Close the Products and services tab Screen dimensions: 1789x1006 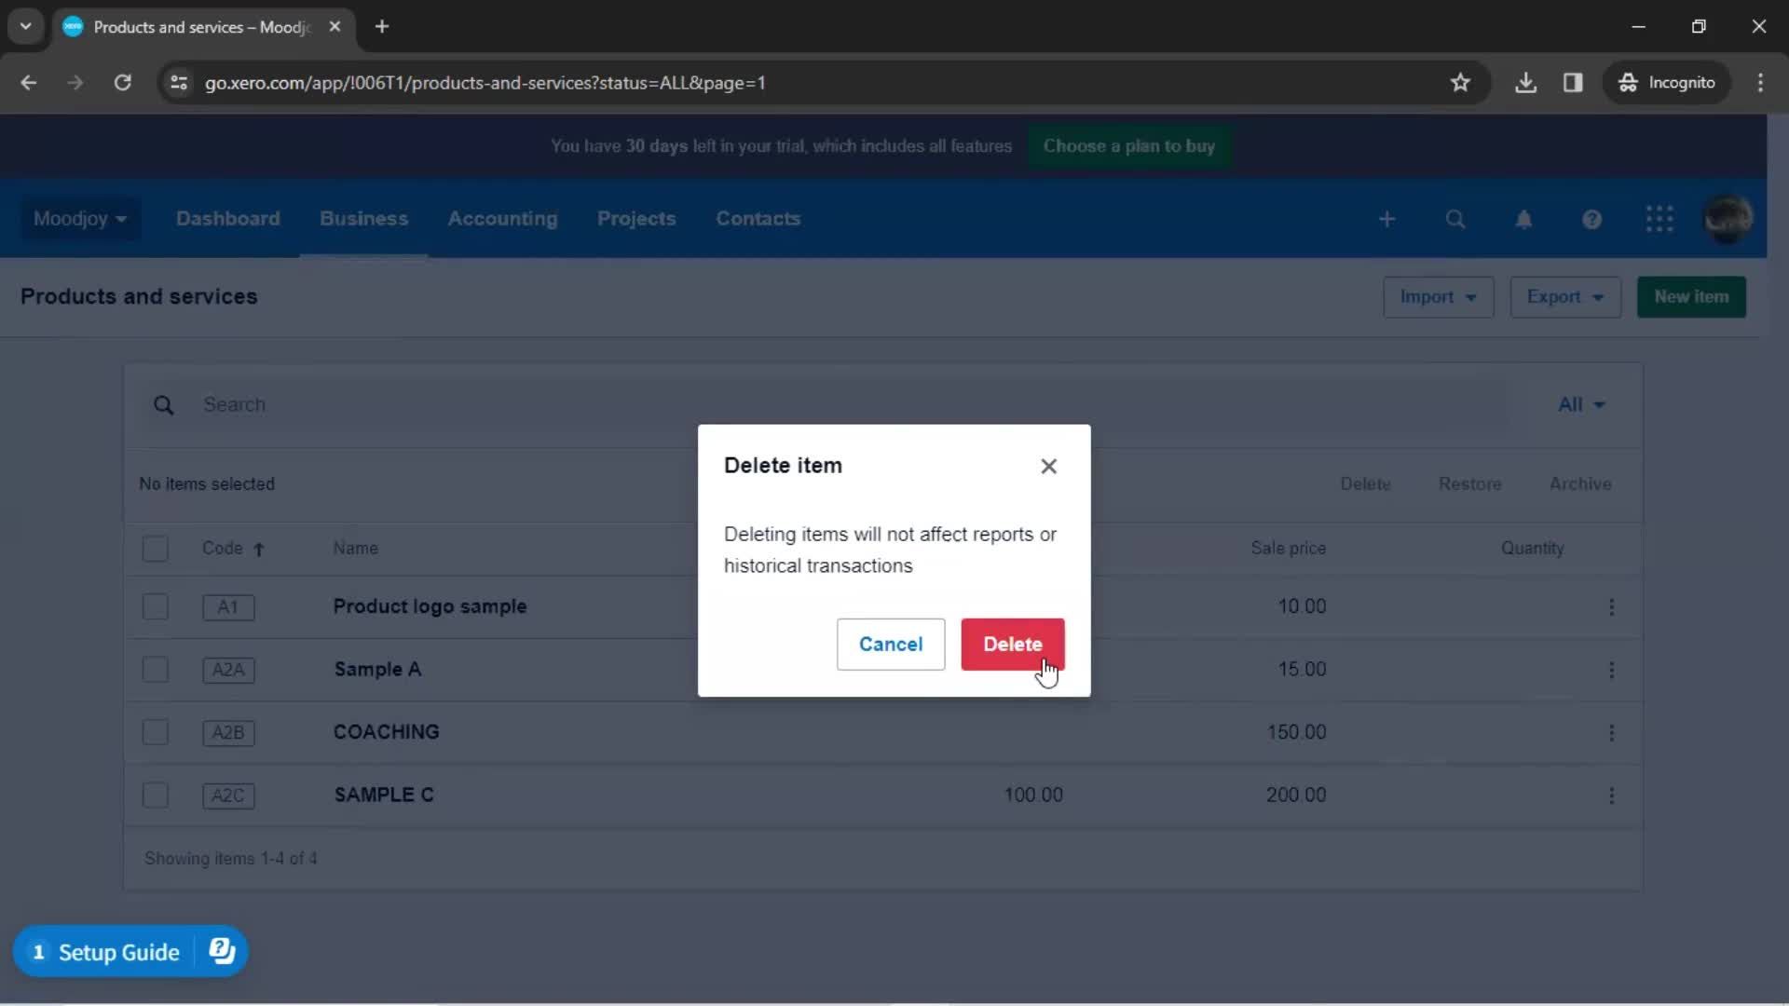tap(335, 27)
